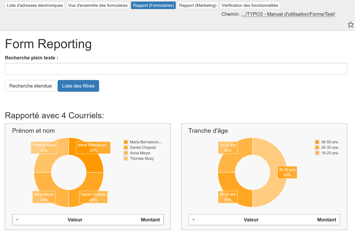Image resolution: width=355 pixels, height=231 pixels.
Task: Toggle Daniel Chapuis legend entry
Action: click(143, 147)
